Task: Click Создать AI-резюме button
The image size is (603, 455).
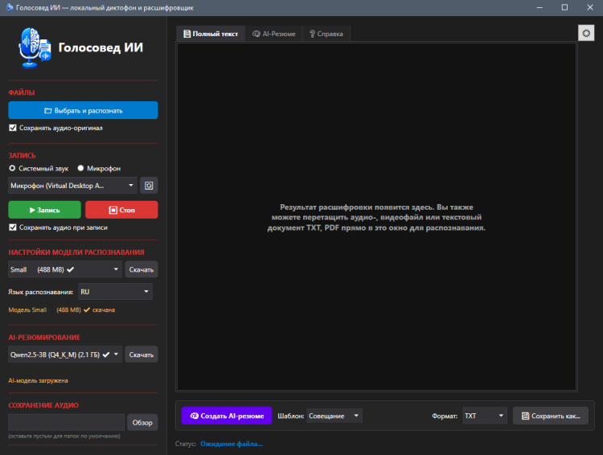Action: coord(227,416)
